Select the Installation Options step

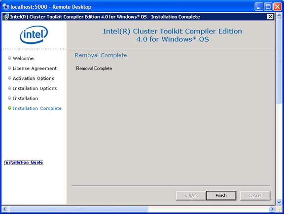pyautogui.click(x=35, y=88)
